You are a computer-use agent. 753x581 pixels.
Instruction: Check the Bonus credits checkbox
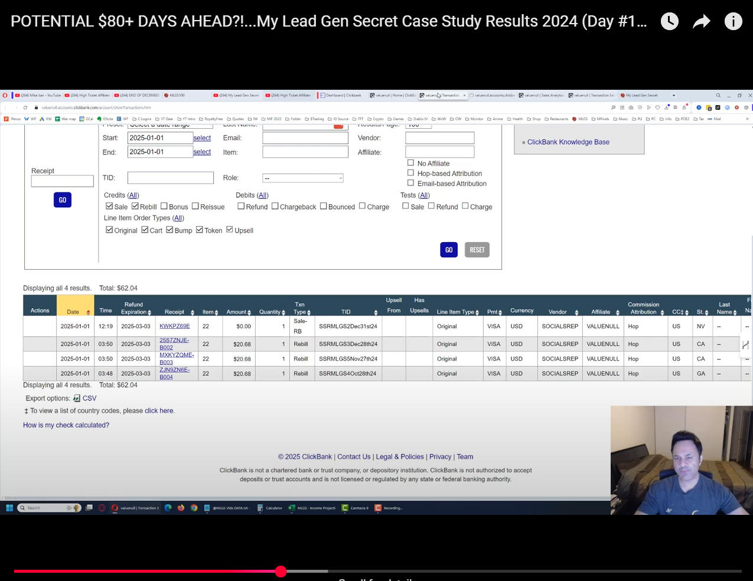pyautogui.click(x=164, y=206)
